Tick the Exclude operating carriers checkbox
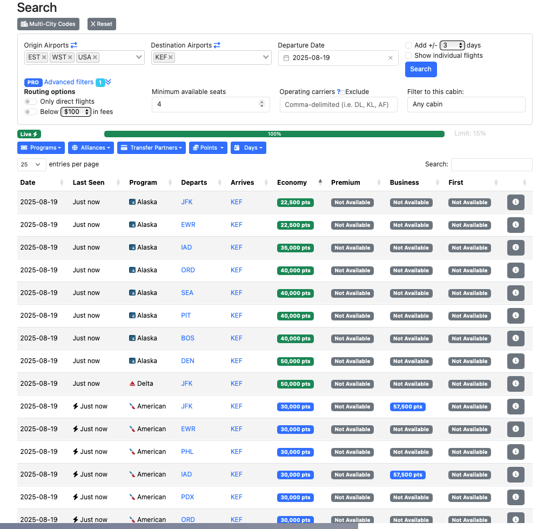 click(x=342, y=92)
